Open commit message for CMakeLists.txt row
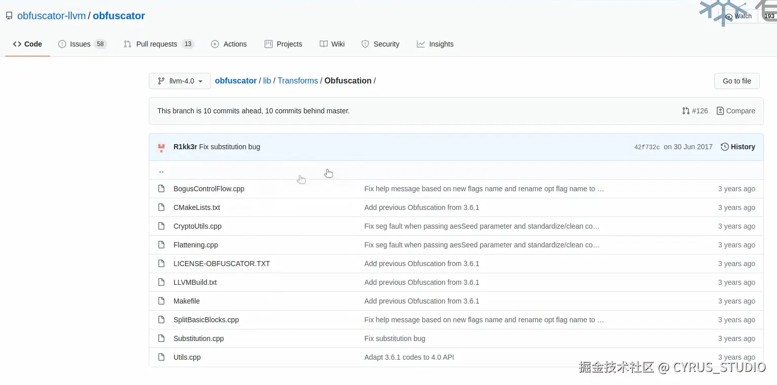Screen dimensions: 777x385 pos(421,207)
